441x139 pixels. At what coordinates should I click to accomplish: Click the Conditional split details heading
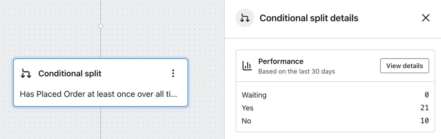tap(309, 18)
